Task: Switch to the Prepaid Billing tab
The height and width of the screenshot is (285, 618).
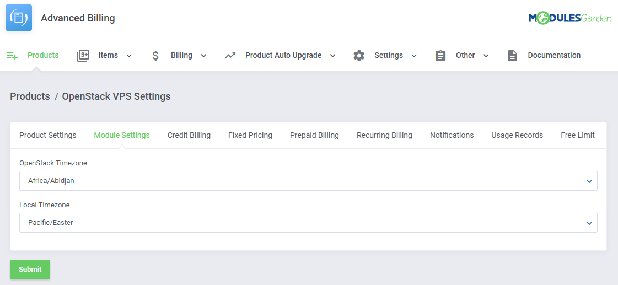Action: [315, 135]
